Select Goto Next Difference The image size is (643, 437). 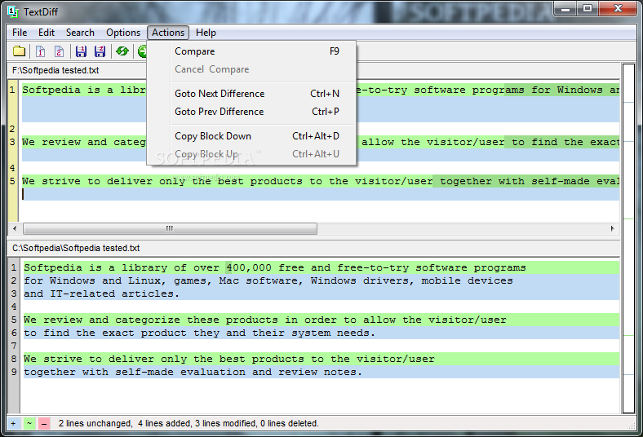pyautogui.click(x=251, y=94)
